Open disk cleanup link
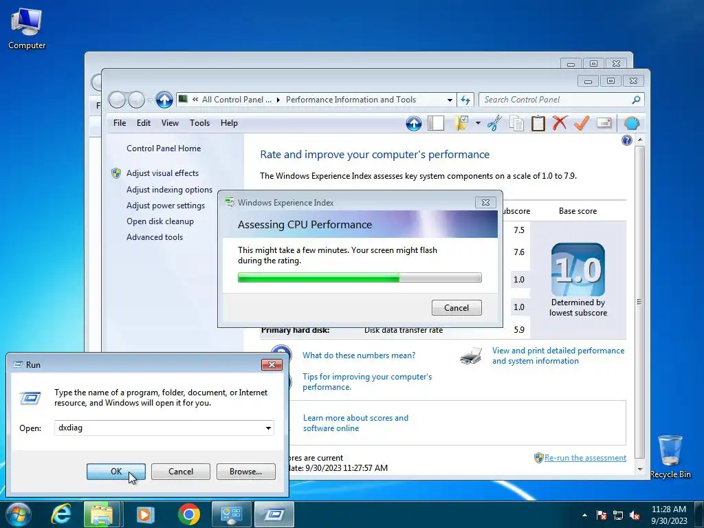This screenshot has width=704, height=528. coord(159,221)
